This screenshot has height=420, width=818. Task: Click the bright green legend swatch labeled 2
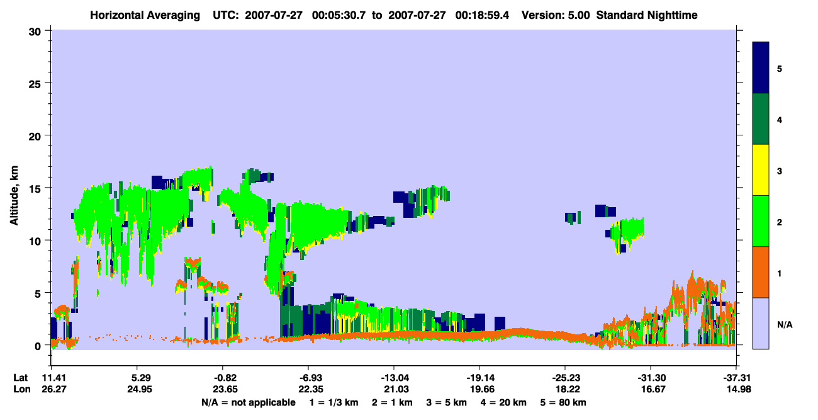click(x=761, y=221)
